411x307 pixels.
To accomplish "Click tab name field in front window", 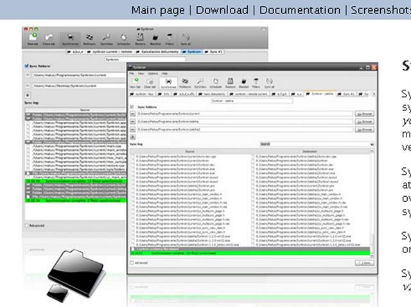I will (x=252, y=101).
